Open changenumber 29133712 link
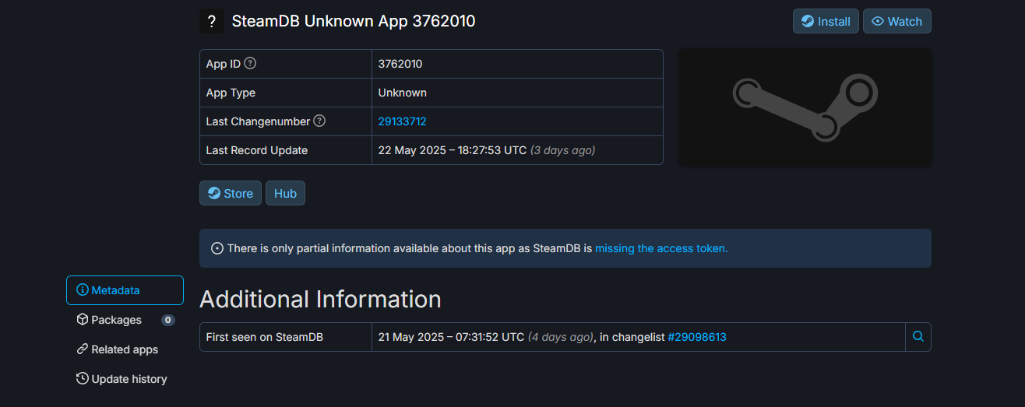1025x407 pixels. point(402,121)
